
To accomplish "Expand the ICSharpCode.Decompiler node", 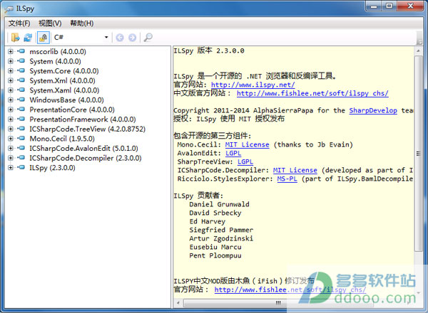I will pos(11,158).
